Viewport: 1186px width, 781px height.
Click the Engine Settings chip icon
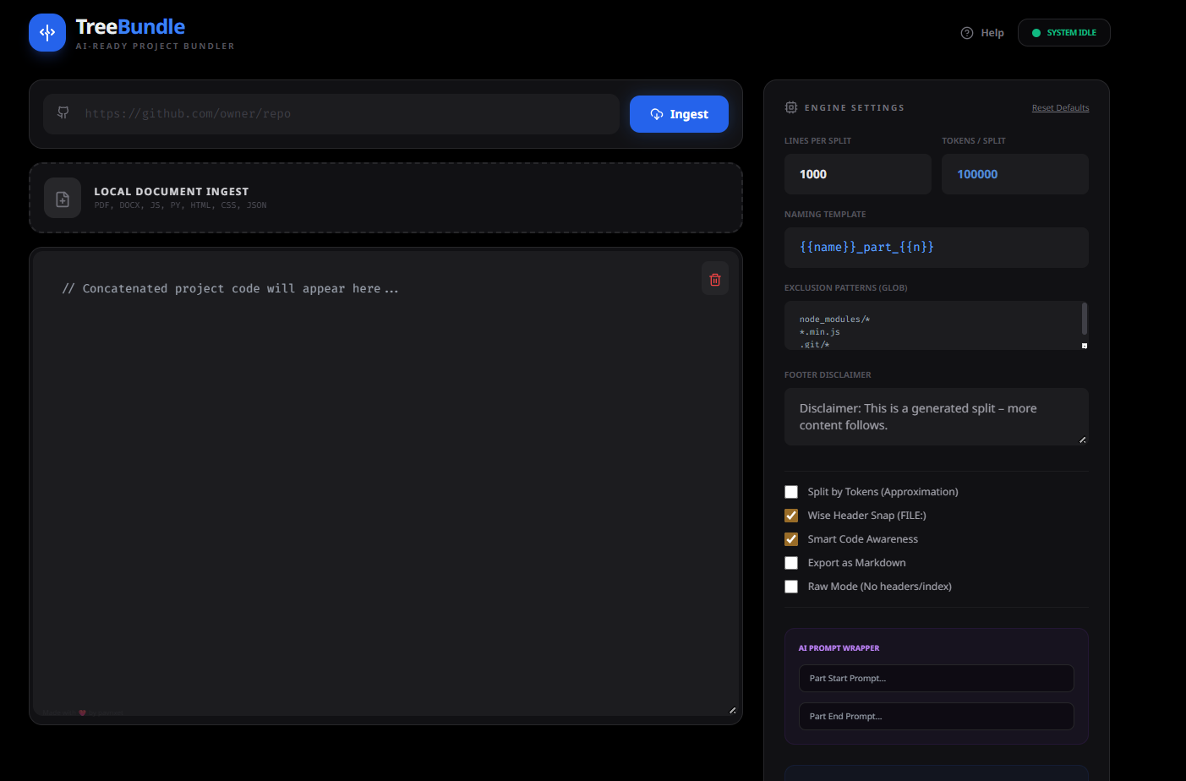coord(791,107)
